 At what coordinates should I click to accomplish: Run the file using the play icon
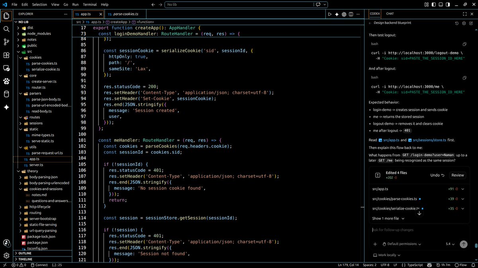coord(330,14)
